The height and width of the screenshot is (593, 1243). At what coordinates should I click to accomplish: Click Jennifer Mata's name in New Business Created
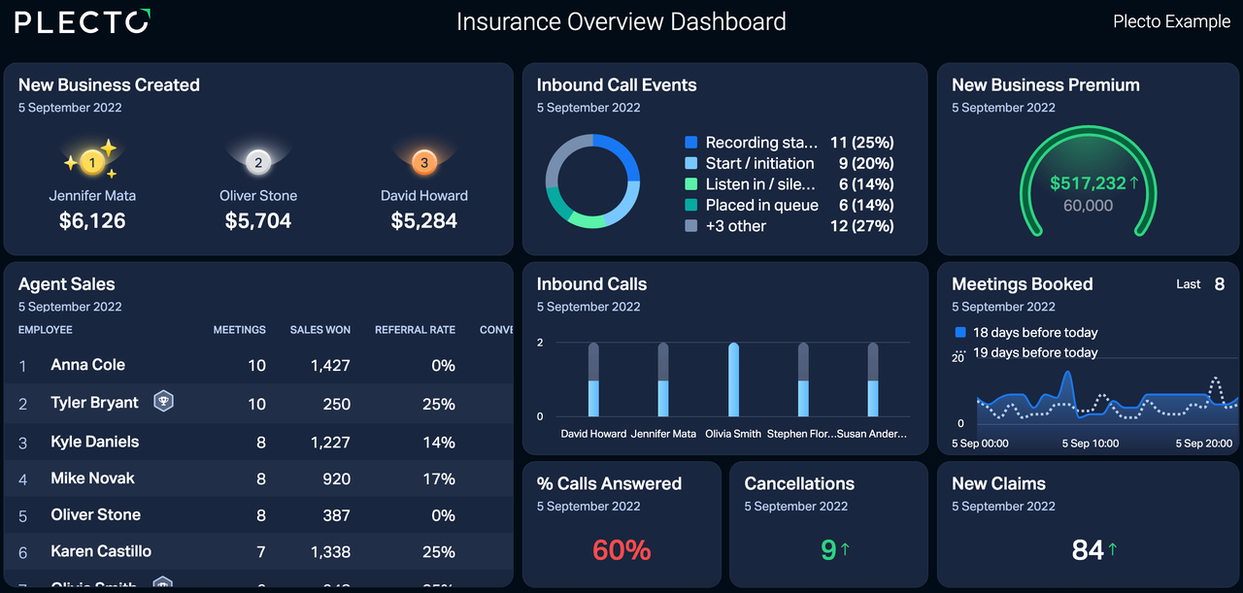(x=92, y=196)
